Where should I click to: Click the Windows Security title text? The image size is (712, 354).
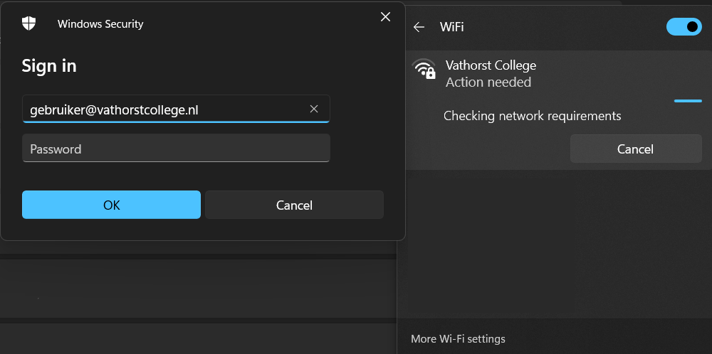coord(100,24)
